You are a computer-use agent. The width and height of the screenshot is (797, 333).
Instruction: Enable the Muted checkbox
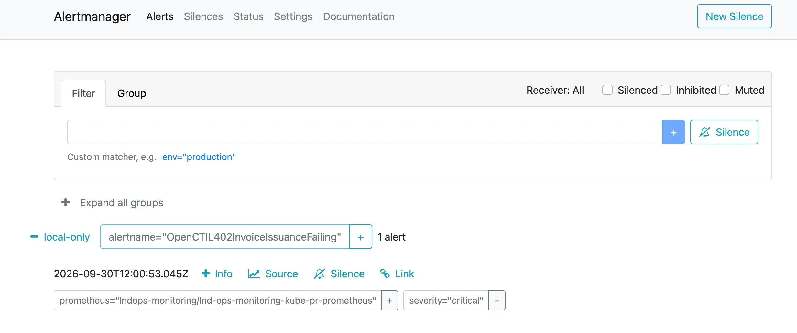pyautogui.click(x=724, y=90)
